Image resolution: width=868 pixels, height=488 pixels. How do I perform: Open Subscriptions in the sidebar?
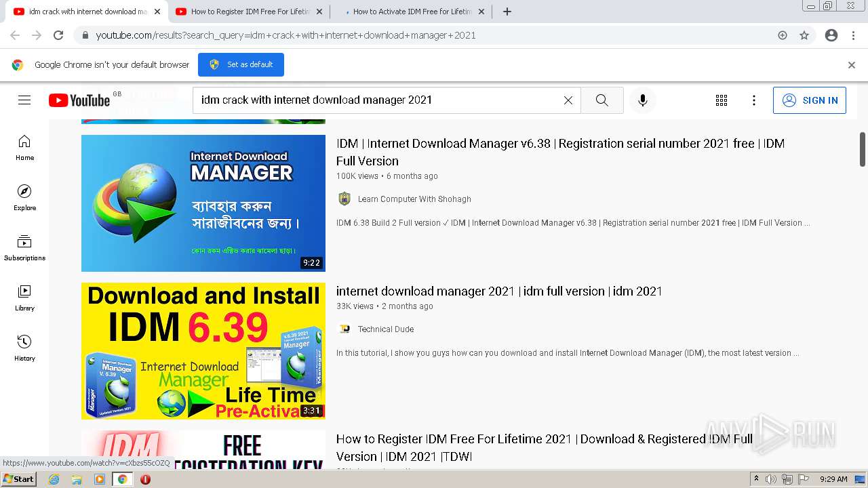pyautogui.click(x=24, y=247)
